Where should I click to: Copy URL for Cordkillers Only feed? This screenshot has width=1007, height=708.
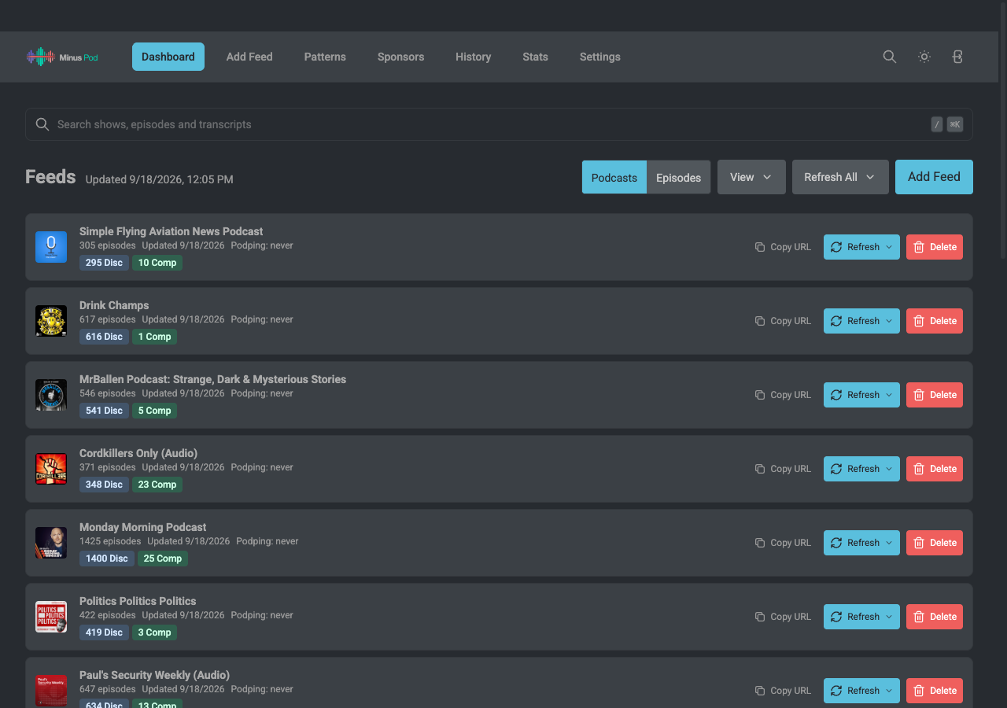click(x=783, y=469)
